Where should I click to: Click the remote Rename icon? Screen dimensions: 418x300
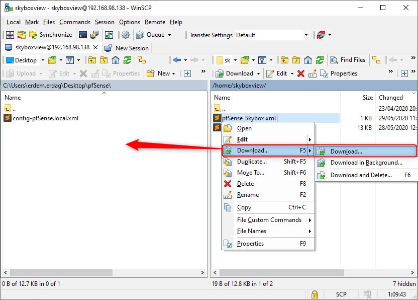pos(312,73)
